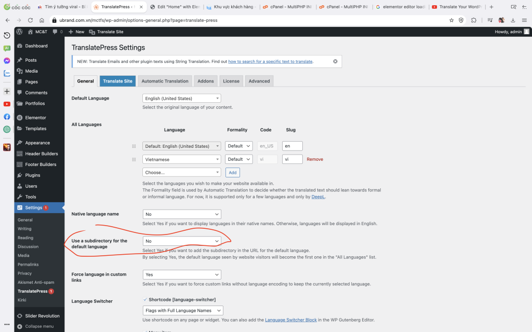Open the Addons tab
The width and height of the screenshot is (532, 332).
pyautogui.click(x=205, y=81)
